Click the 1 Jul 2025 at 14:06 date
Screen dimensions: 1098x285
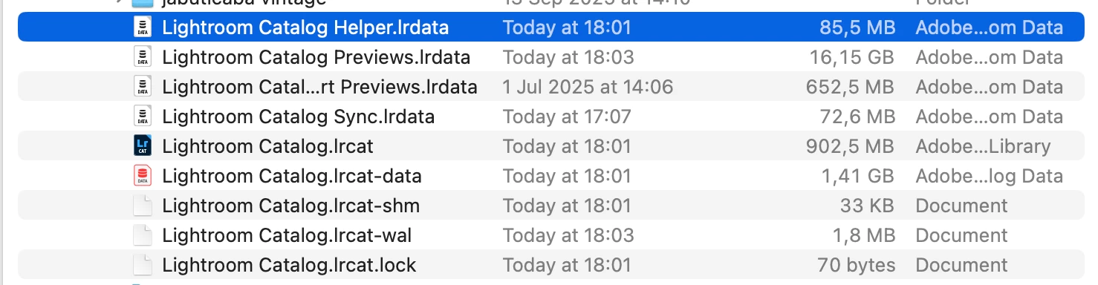tap(588, 87)
